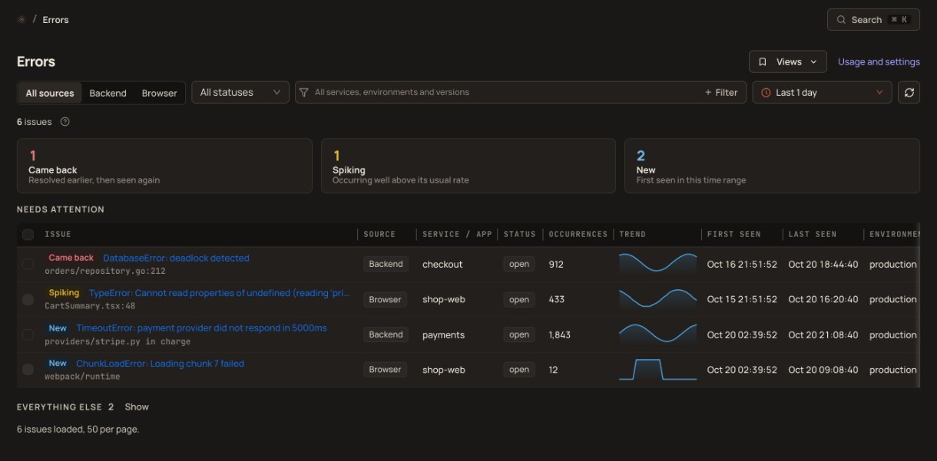The image size is (937, 461).
Task: Click the 1,843 occurrences value
Action: pyautogui.click(x=560, y=334)
